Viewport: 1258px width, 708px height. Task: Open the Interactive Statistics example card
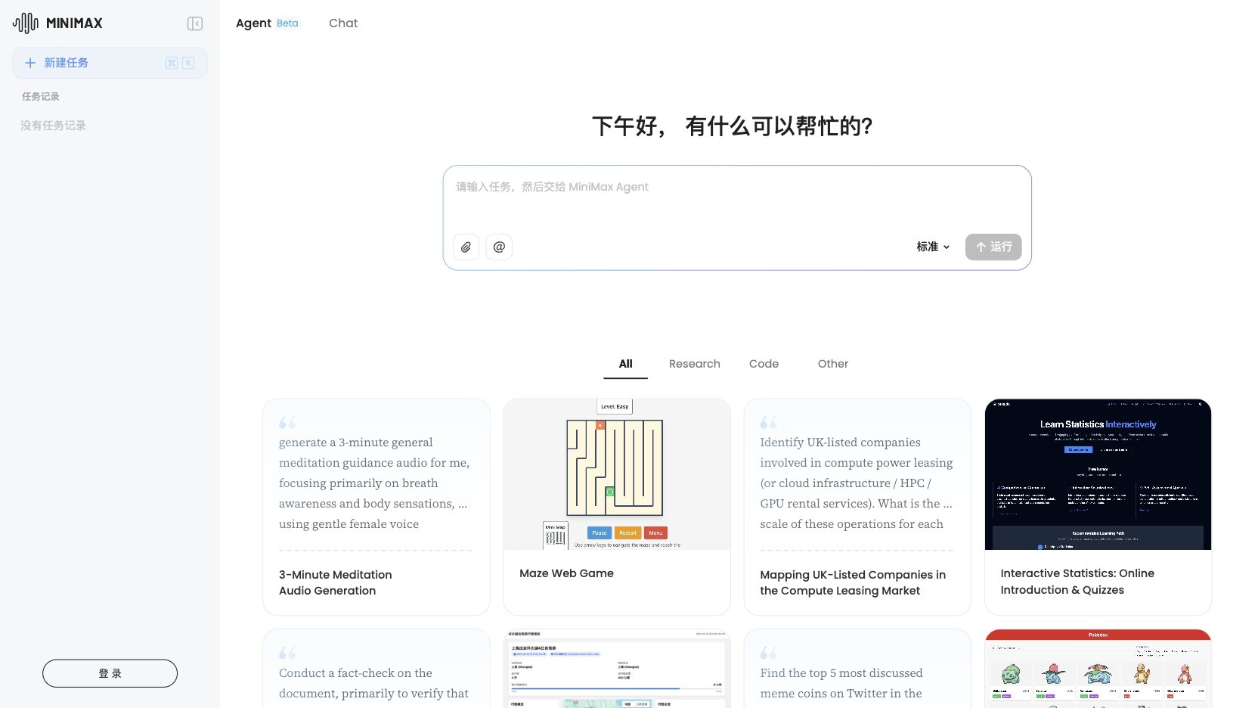[1098, 507]
